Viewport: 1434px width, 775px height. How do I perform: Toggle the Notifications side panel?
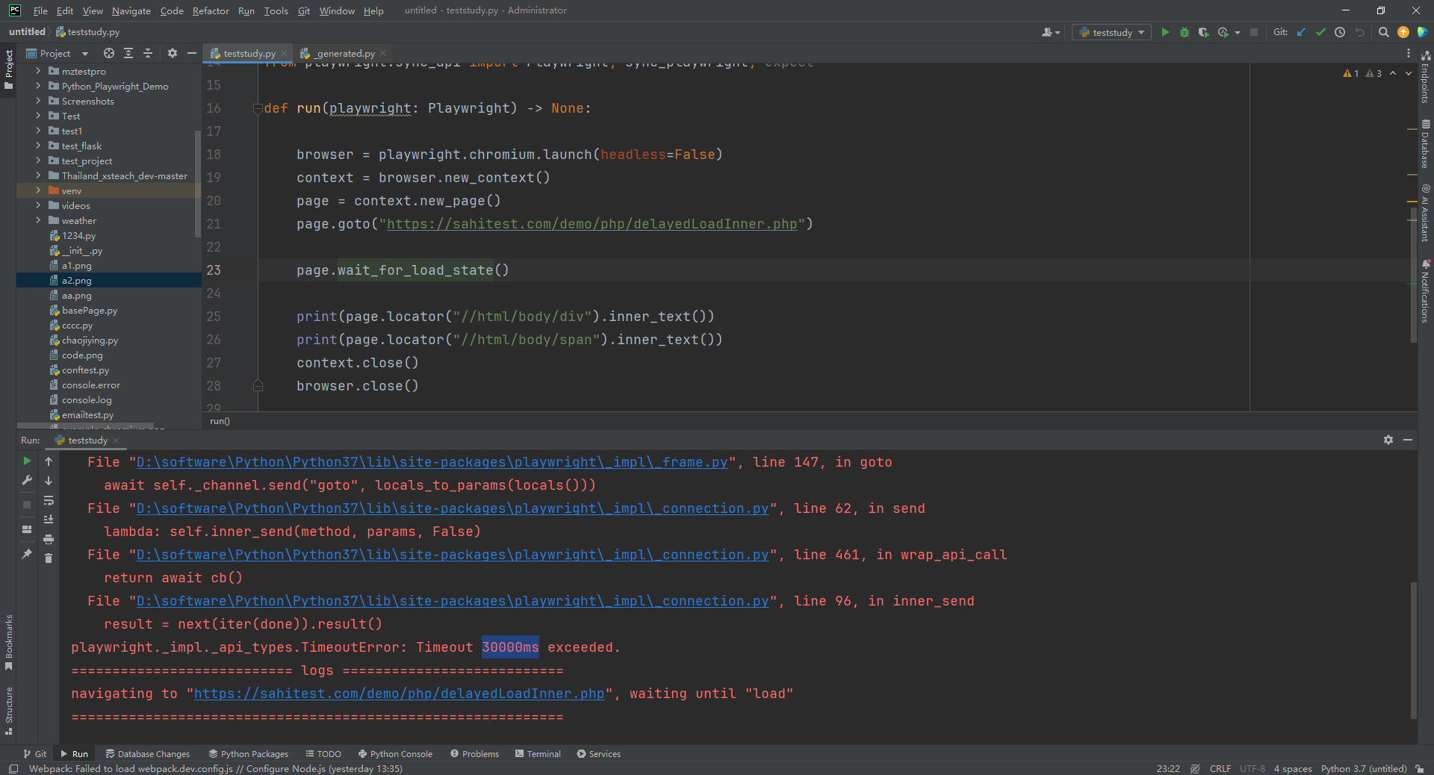pos(1425,291)
